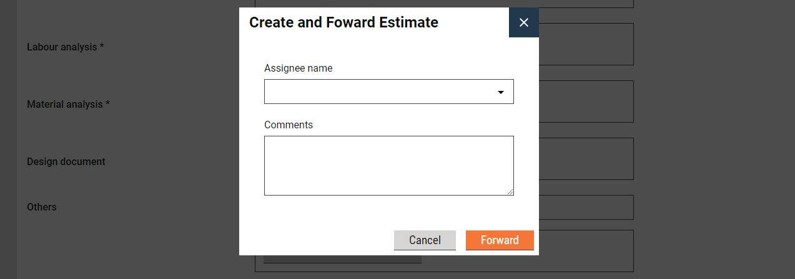Viewport: 795px width, 279px height.
Task: Click the Design document label
Action: pyautogui.click(x=66, y=162)
